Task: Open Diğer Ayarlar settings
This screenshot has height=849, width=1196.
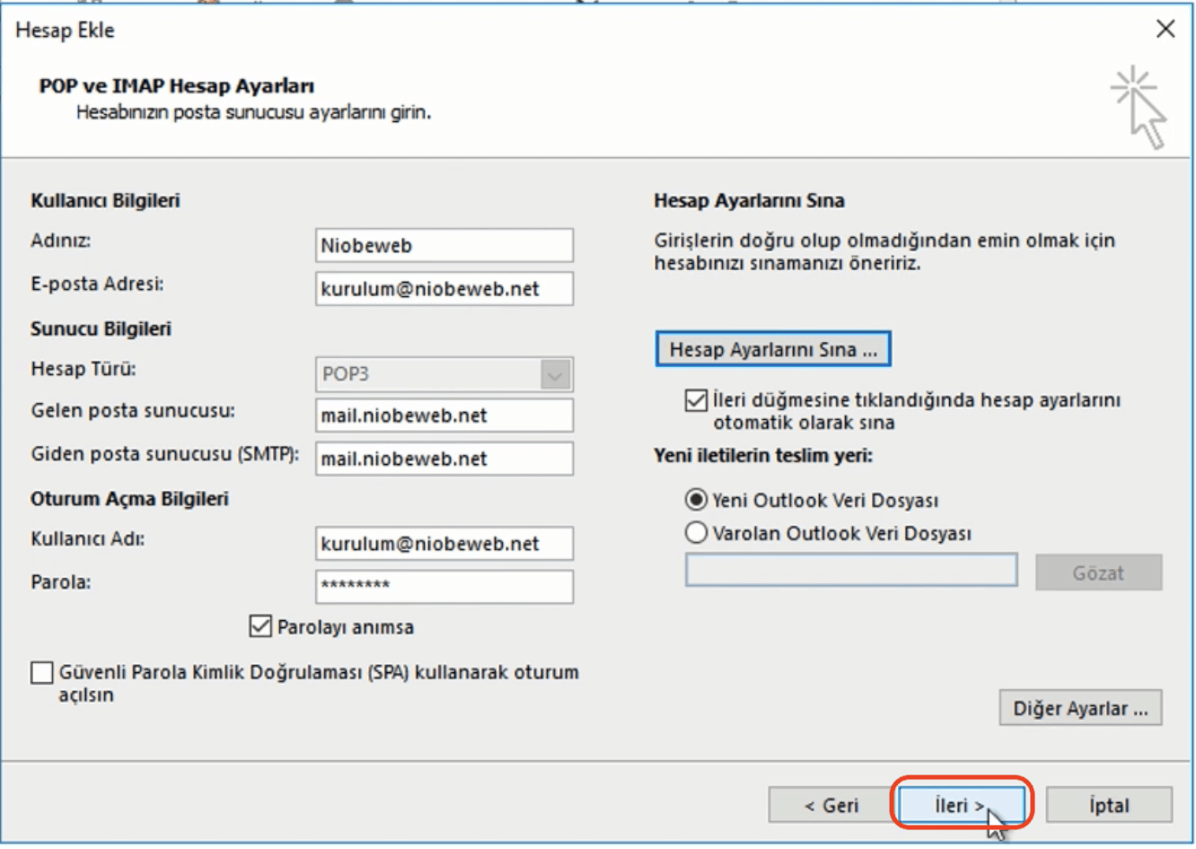Action: tap(1080, 708)
